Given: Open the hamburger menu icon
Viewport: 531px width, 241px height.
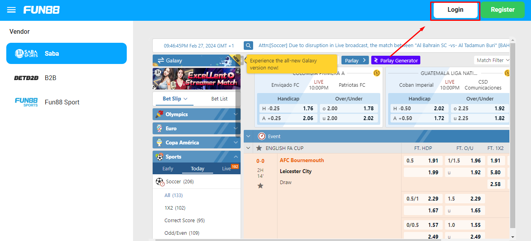Looking at the screenshot, I should 11,10.
